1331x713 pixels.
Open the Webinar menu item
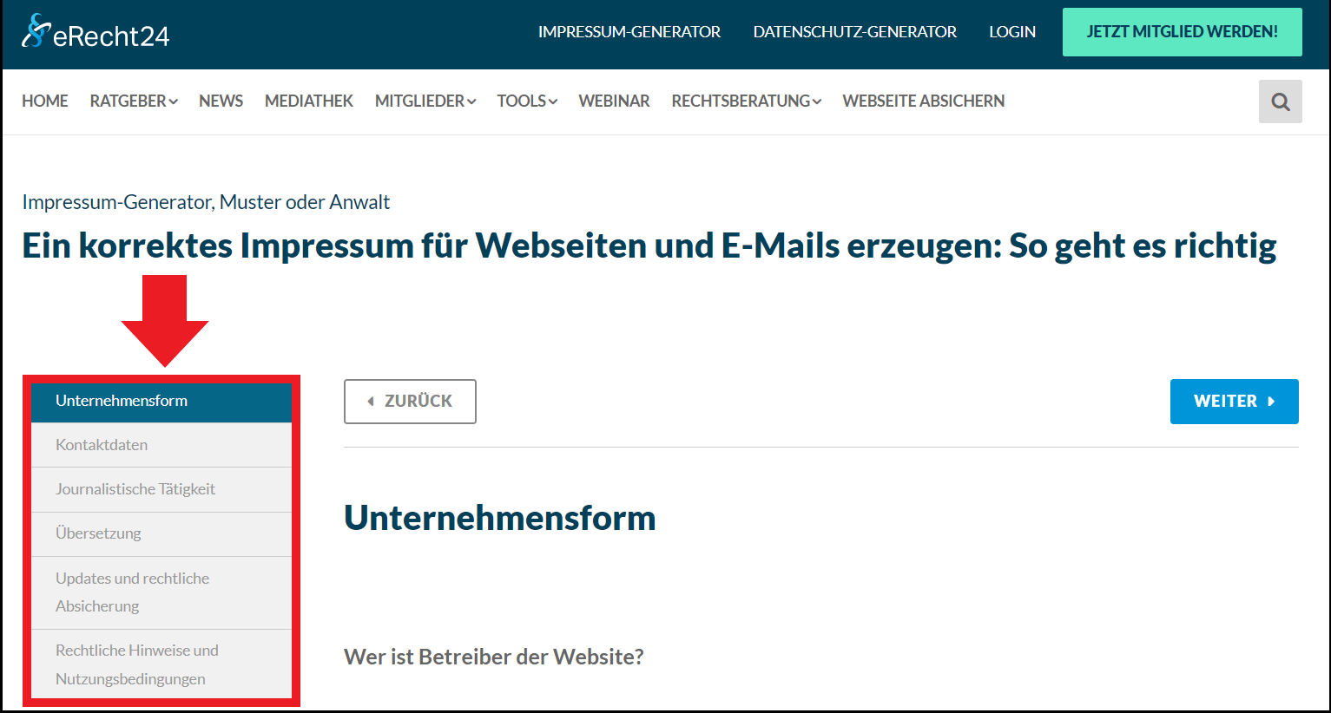614,101
